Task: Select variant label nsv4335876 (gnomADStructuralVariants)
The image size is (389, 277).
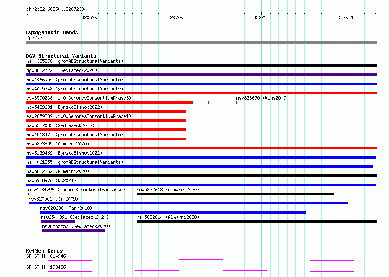Action: pyautogui.click(x=75, y=61)
